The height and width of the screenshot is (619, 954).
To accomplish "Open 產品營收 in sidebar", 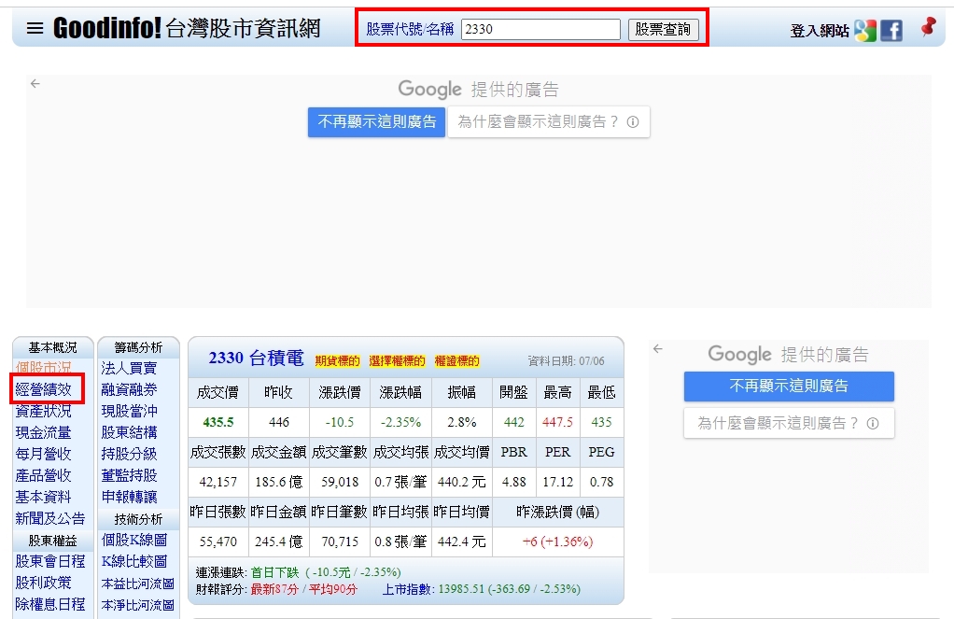I will pyautogui.click(x=43, y=475).
